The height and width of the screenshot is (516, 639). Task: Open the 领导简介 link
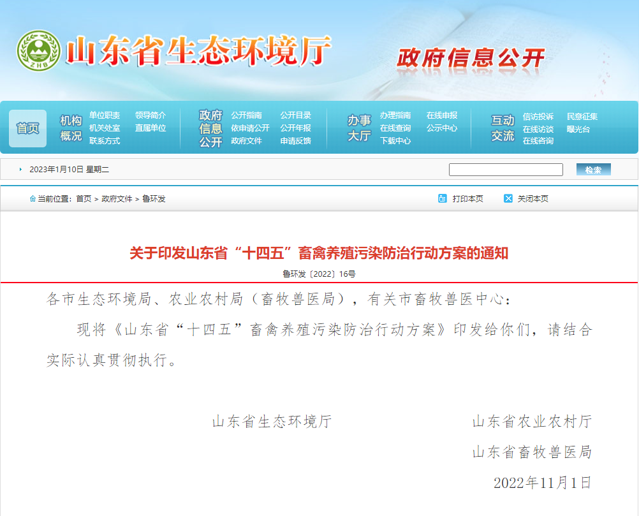[x=151, y=115]
